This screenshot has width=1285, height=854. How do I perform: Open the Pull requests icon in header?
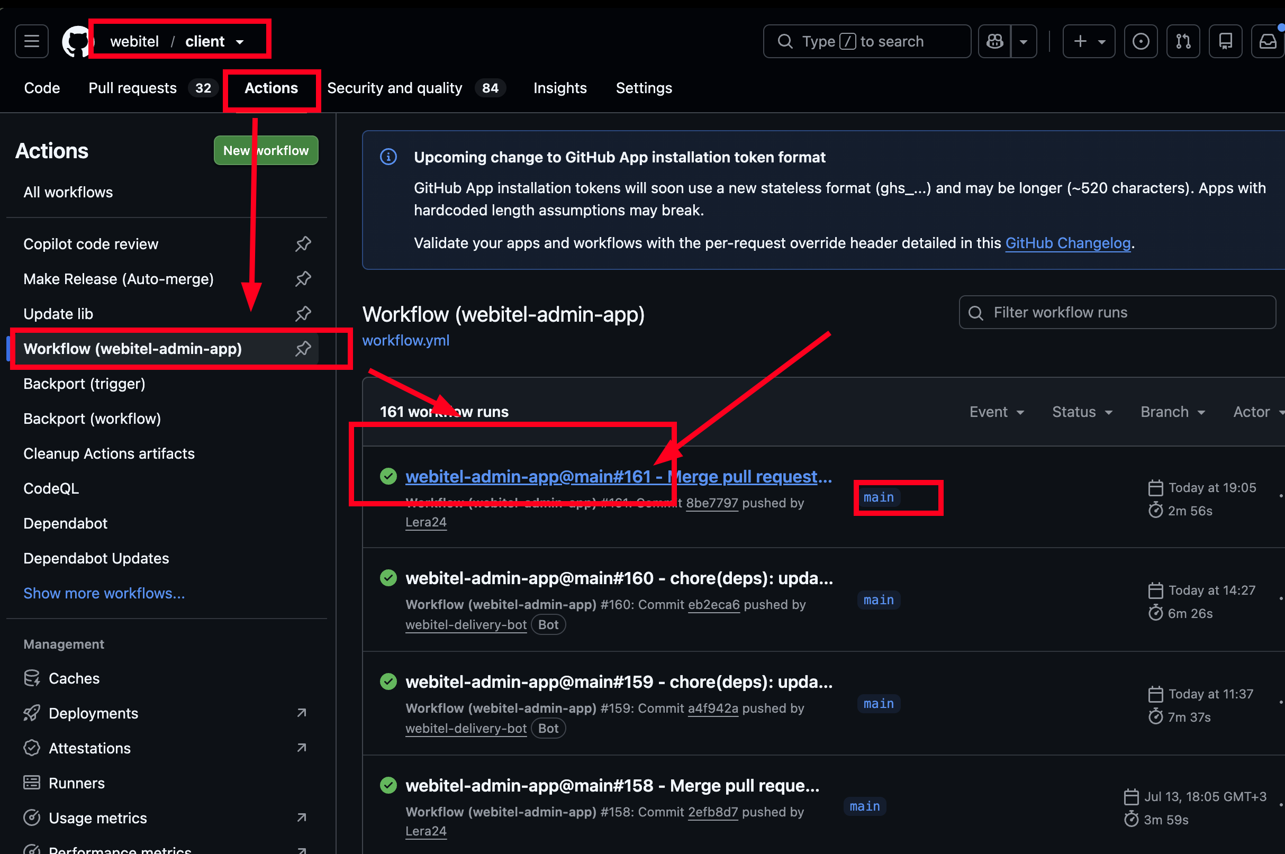pyautogui.click(x=1183, y=41)
